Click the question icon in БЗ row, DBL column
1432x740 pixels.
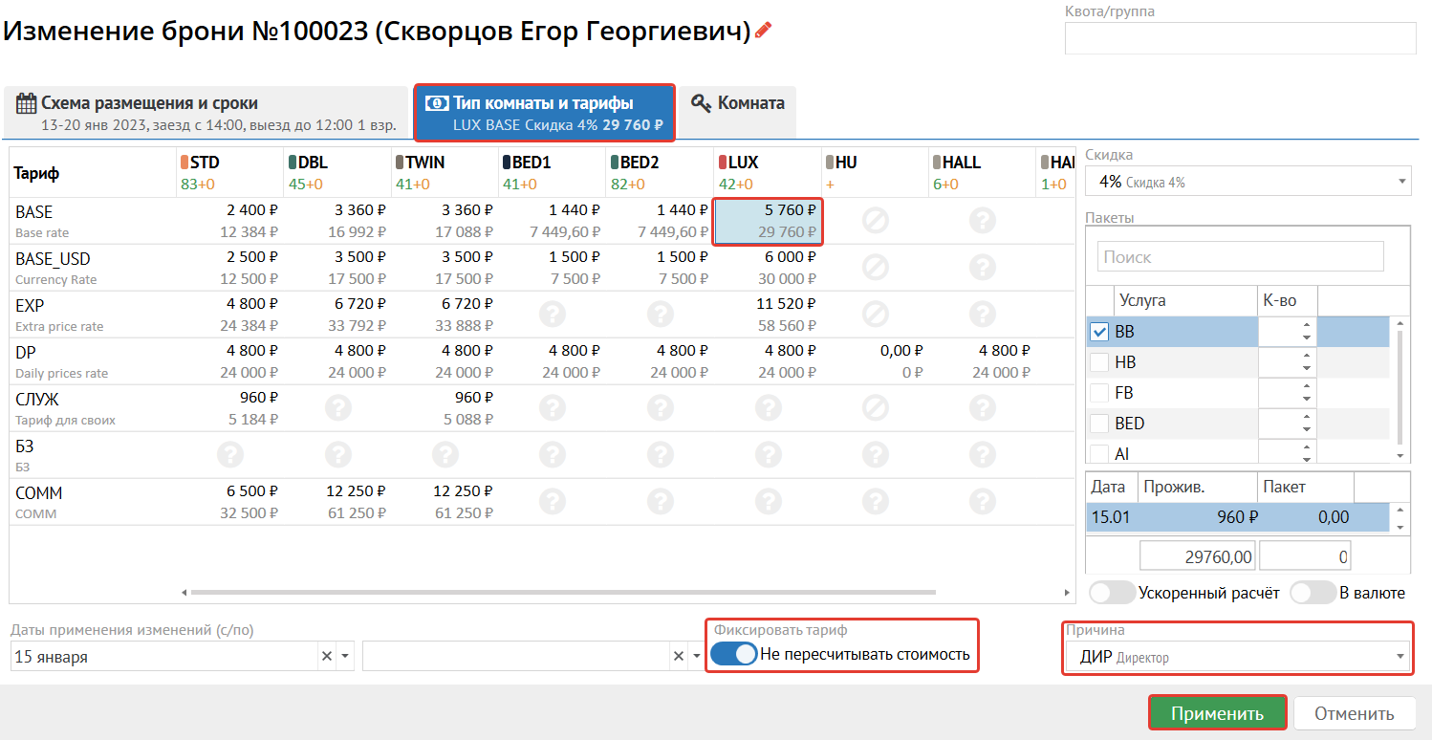[337, 455]
